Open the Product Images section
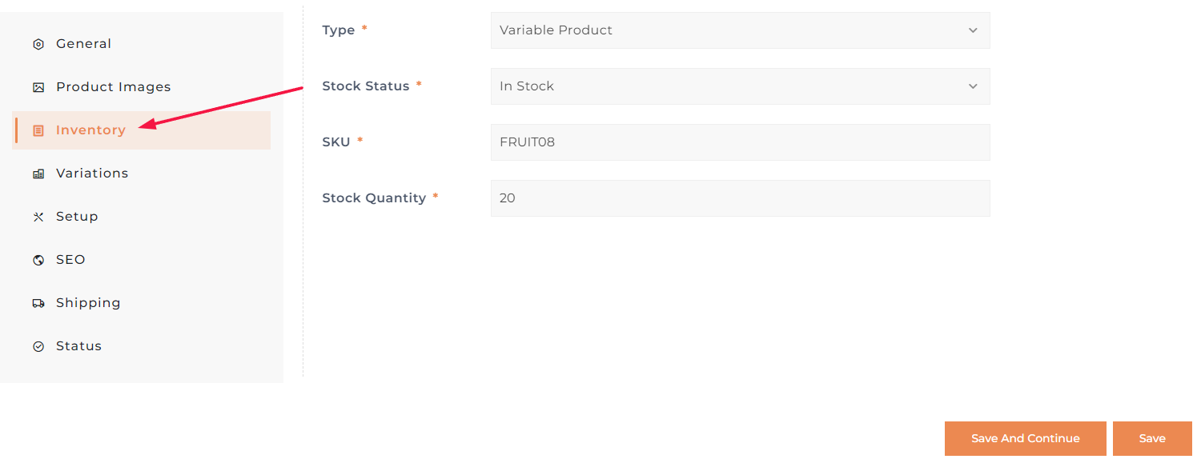This screenshot has width=1201, height=467. pyautogui.click(x=113, y=87)
